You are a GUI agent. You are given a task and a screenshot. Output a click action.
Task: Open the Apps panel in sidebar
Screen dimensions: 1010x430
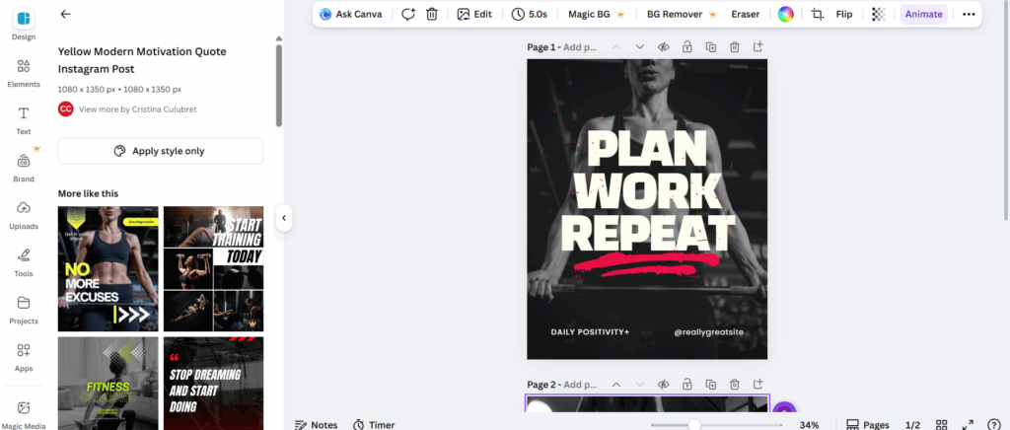tap(24, 356)
